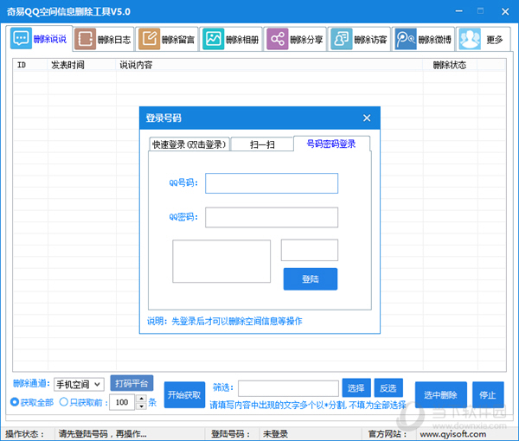Image resolution: width=519 pixels, height=441 pixels.
Task: Click the ID column header
Action: click(30, 65)
